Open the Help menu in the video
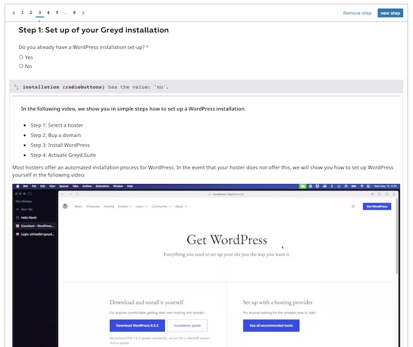Viewport: 413px width, 347px height. point(130,186)
